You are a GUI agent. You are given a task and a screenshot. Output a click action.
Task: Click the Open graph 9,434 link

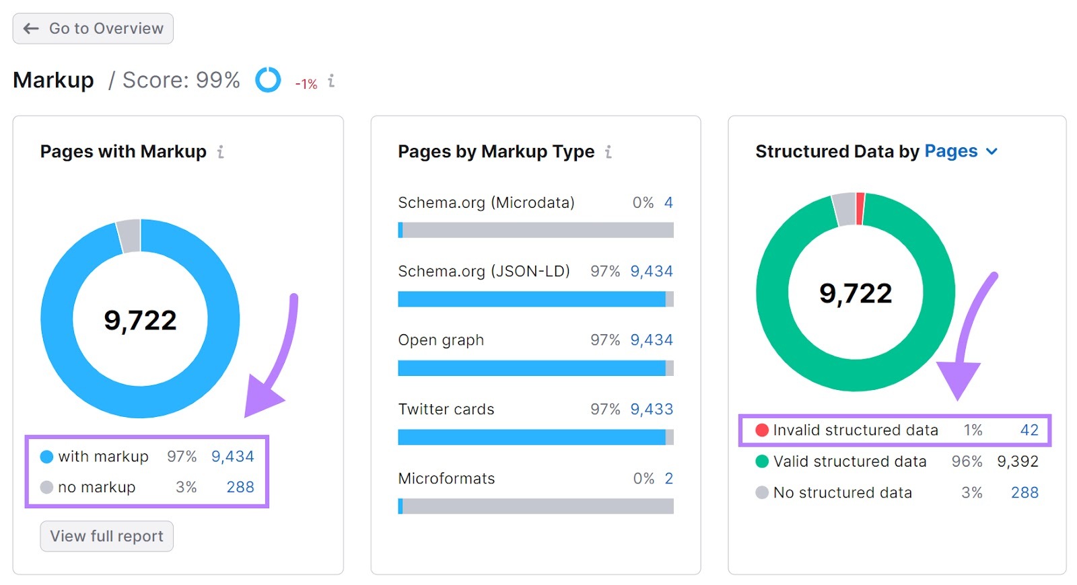point(652,340)
